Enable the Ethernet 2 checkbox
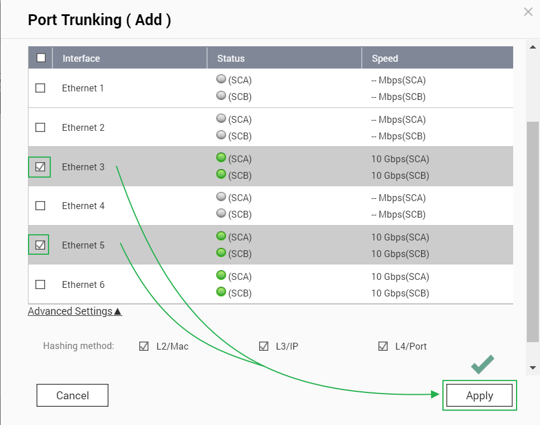The height and width of the screenshot is (425, 540). [41, 127]
